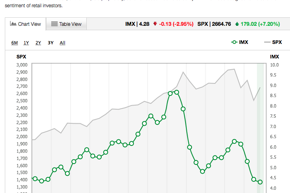Show the All time range

pyautogui.click(x=63, y=43)
